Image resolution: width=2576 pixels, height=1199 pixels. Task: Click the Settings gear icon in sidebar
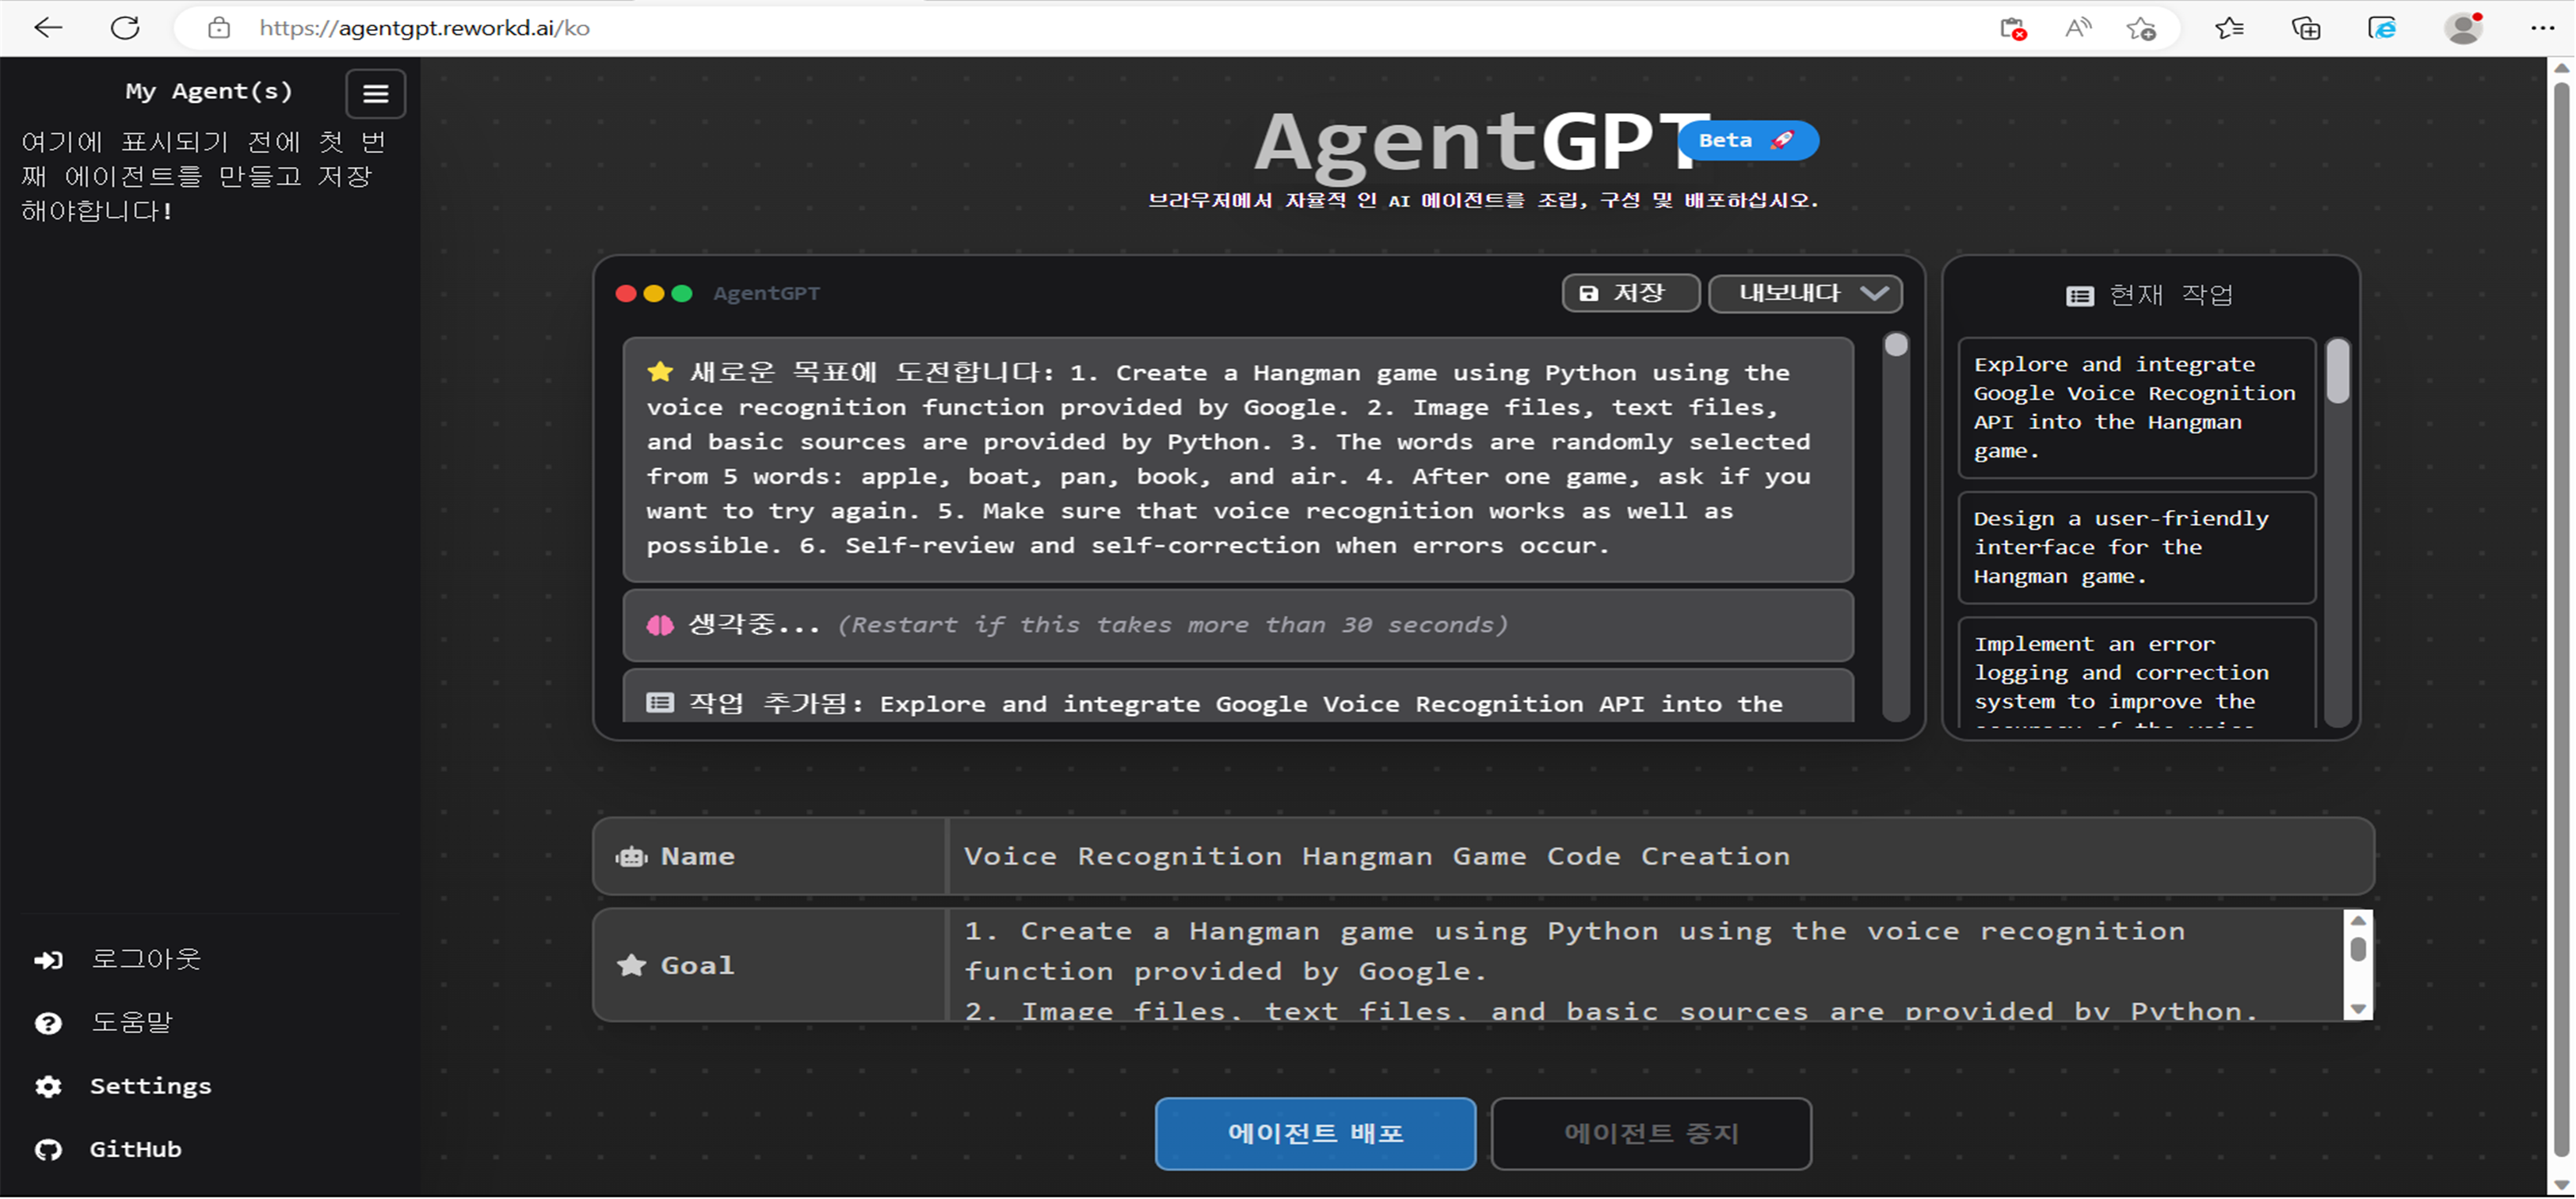pyautogui.click(x=48, y=1086)
